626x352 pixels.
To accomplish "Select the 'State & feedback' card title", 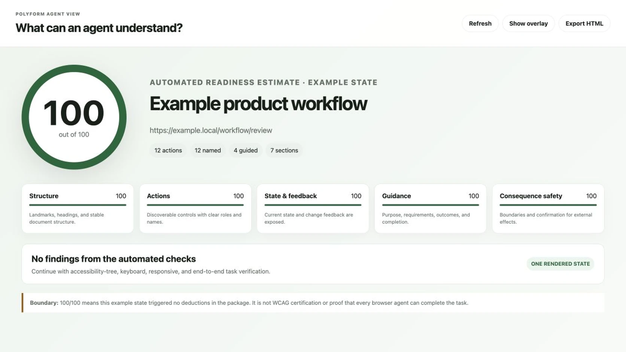I will 291,196.
